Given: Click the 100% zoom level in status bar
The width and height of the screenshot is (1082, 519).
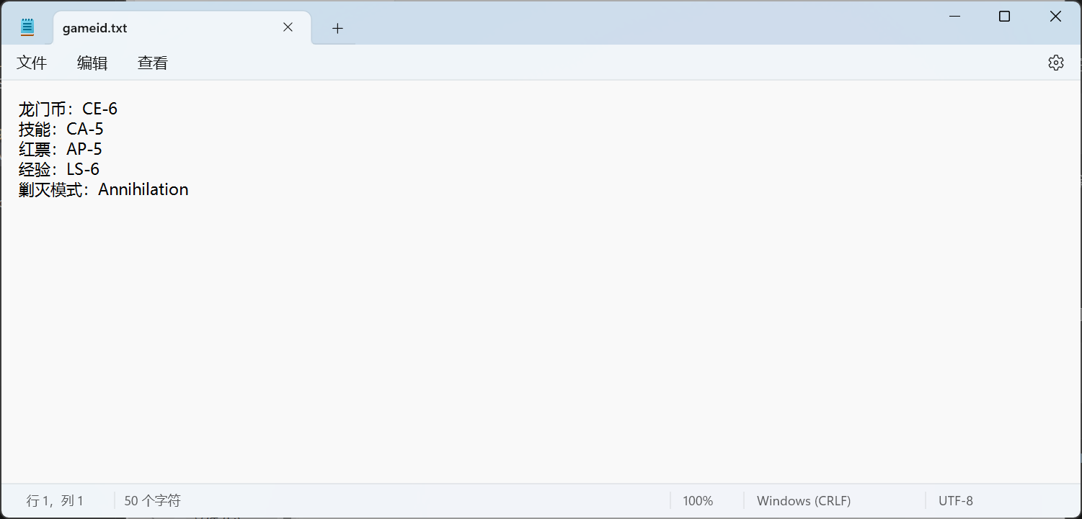Looking at the screenshot, I should point(697,501).
